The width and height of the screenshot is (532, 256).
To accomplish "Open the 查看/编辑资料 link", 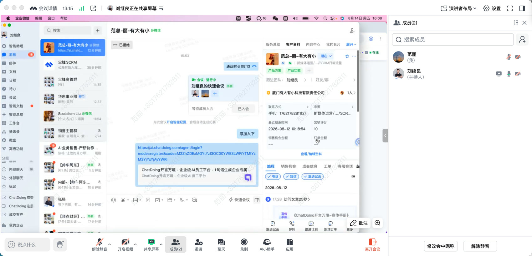I will 311,154.
